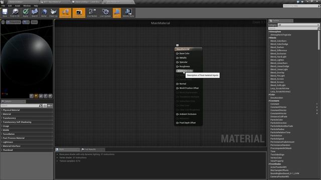The width and height of the screenshot is (321, 180).
Task: Select first preview shape icon in viewport
Action: click(32, 96)
